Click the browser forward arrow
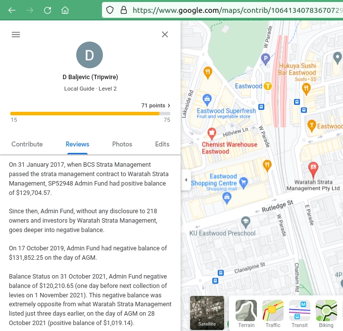 [30, 10]
